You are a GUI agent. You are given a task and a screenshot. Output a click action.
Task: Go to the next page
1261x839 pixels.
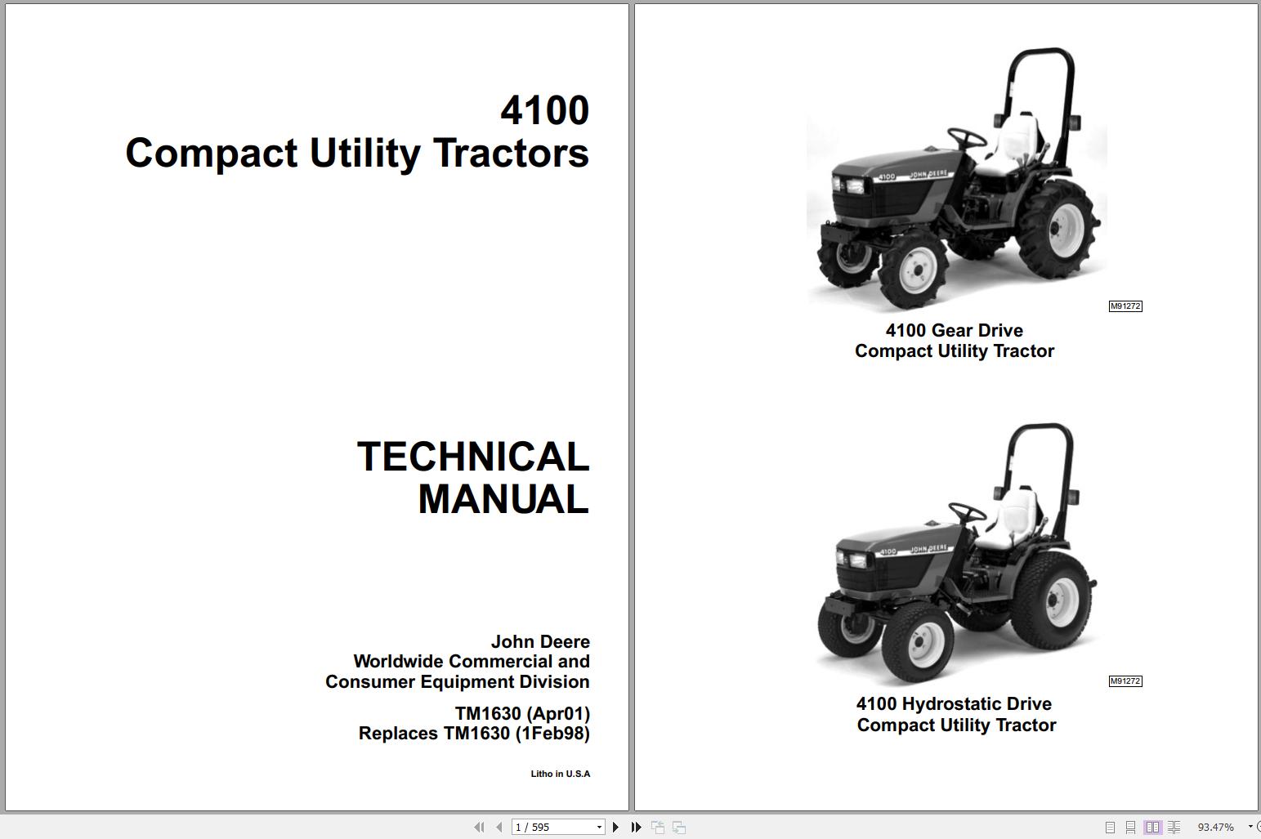coord(615,828)
